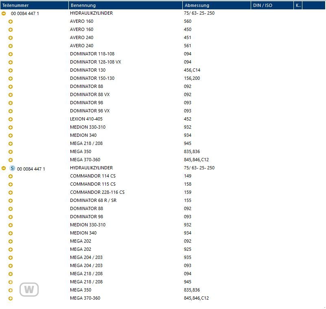Click the plus icon beside DOMINATOR 68 R / SR
Viewport: 326px width, 309px height.
tap(11, 201)
